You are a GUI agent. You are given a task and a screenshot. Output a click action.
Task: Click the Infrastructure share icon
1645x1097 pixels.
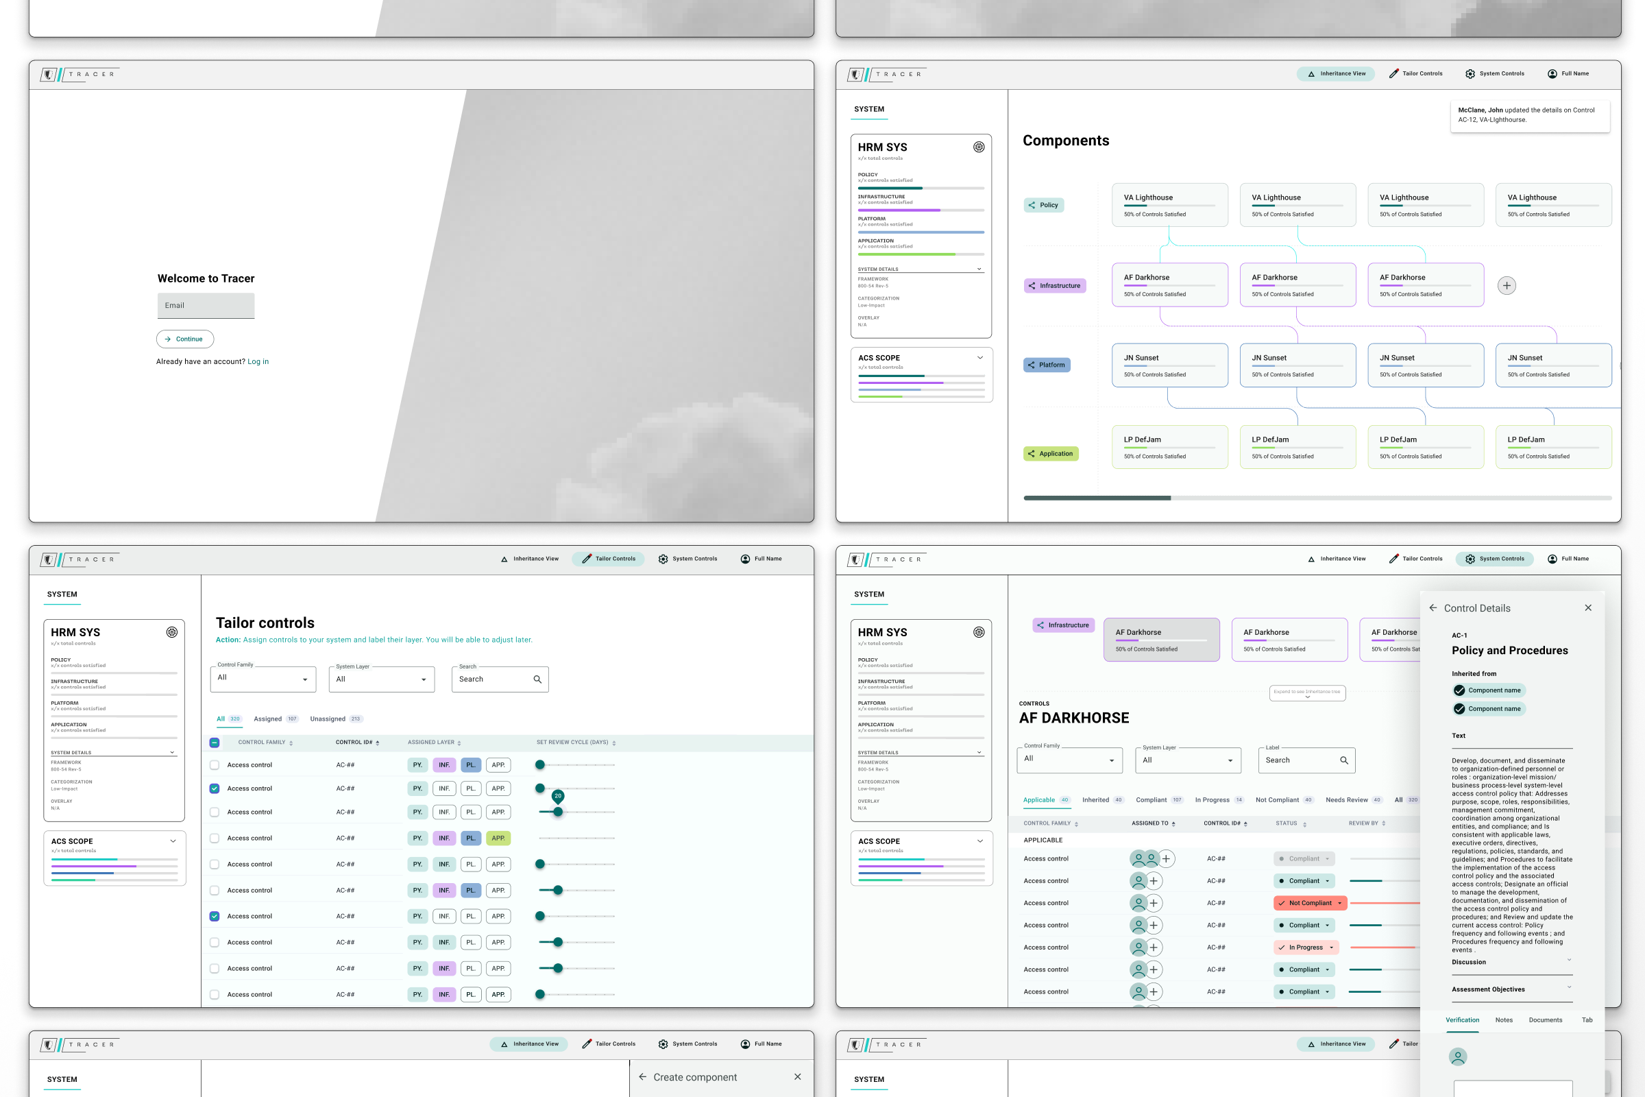tap(1032, 285)
